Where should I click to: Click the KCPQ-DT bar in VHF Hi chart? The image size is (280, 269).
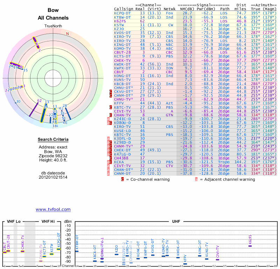tap(58, 249)
